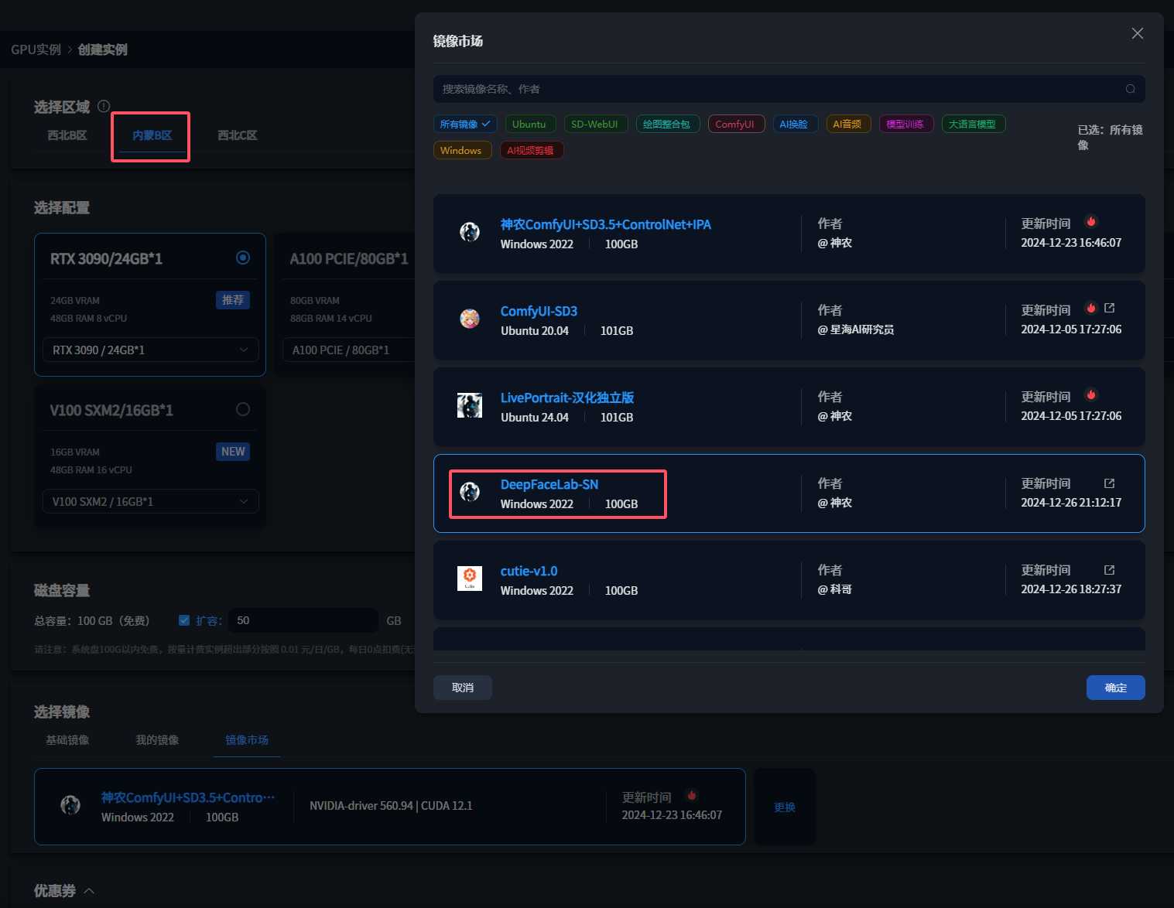This screenshot has height=908, width=1174.
Task: Filter by the SD-WebUI tag
Action: click(x=594, y=124)
